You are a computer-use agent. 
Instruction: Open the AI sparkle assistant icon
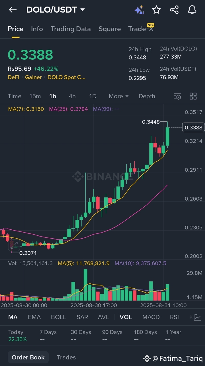coord(139,10)
